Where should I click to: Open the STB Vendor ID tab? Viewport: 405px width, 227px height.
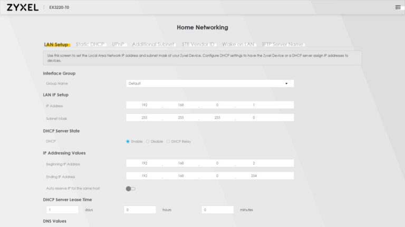tap(198, 44)
